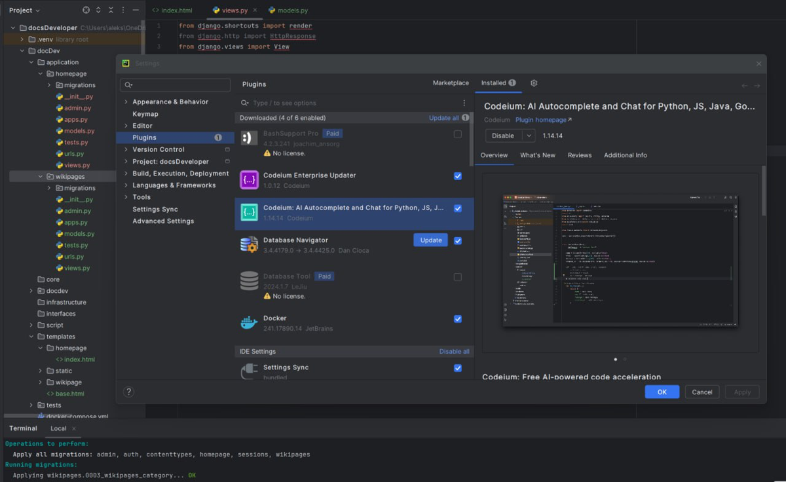Click the plugin details panel scrollbar
The width and height of the screenshot is (786, 482).
click(764, 190)
